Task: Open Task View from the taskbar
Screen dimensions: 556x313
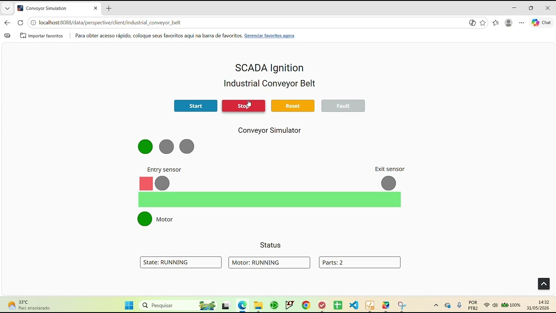Action: click(x=225, y=305)
